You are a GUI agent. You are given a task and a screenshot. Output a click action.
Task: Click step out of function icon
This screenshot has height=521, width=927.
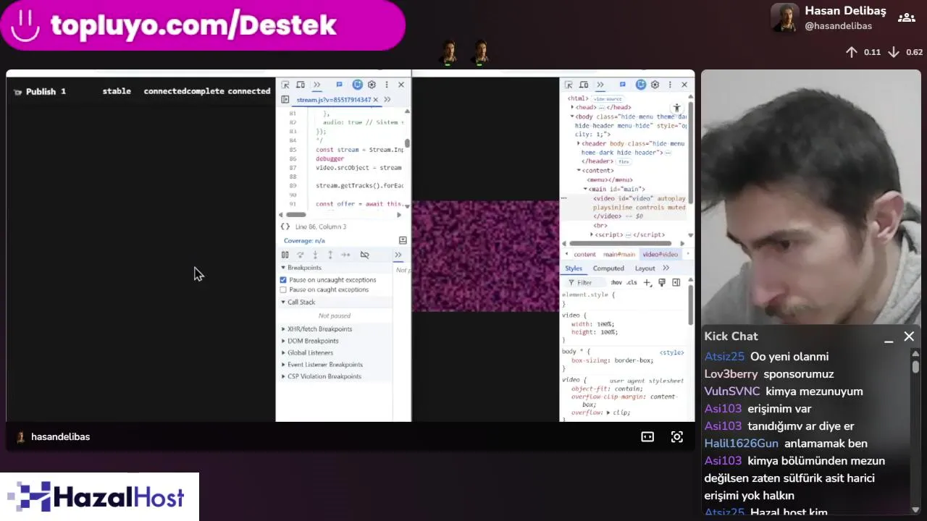[x=330, y=255]
